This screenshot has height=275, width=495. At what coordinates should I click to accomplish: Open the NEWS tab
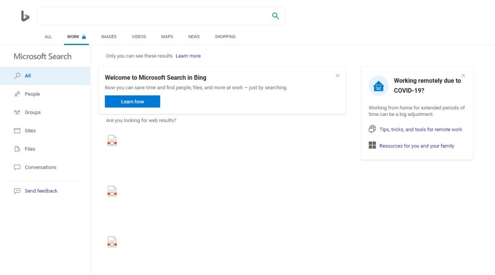point(194,37)
